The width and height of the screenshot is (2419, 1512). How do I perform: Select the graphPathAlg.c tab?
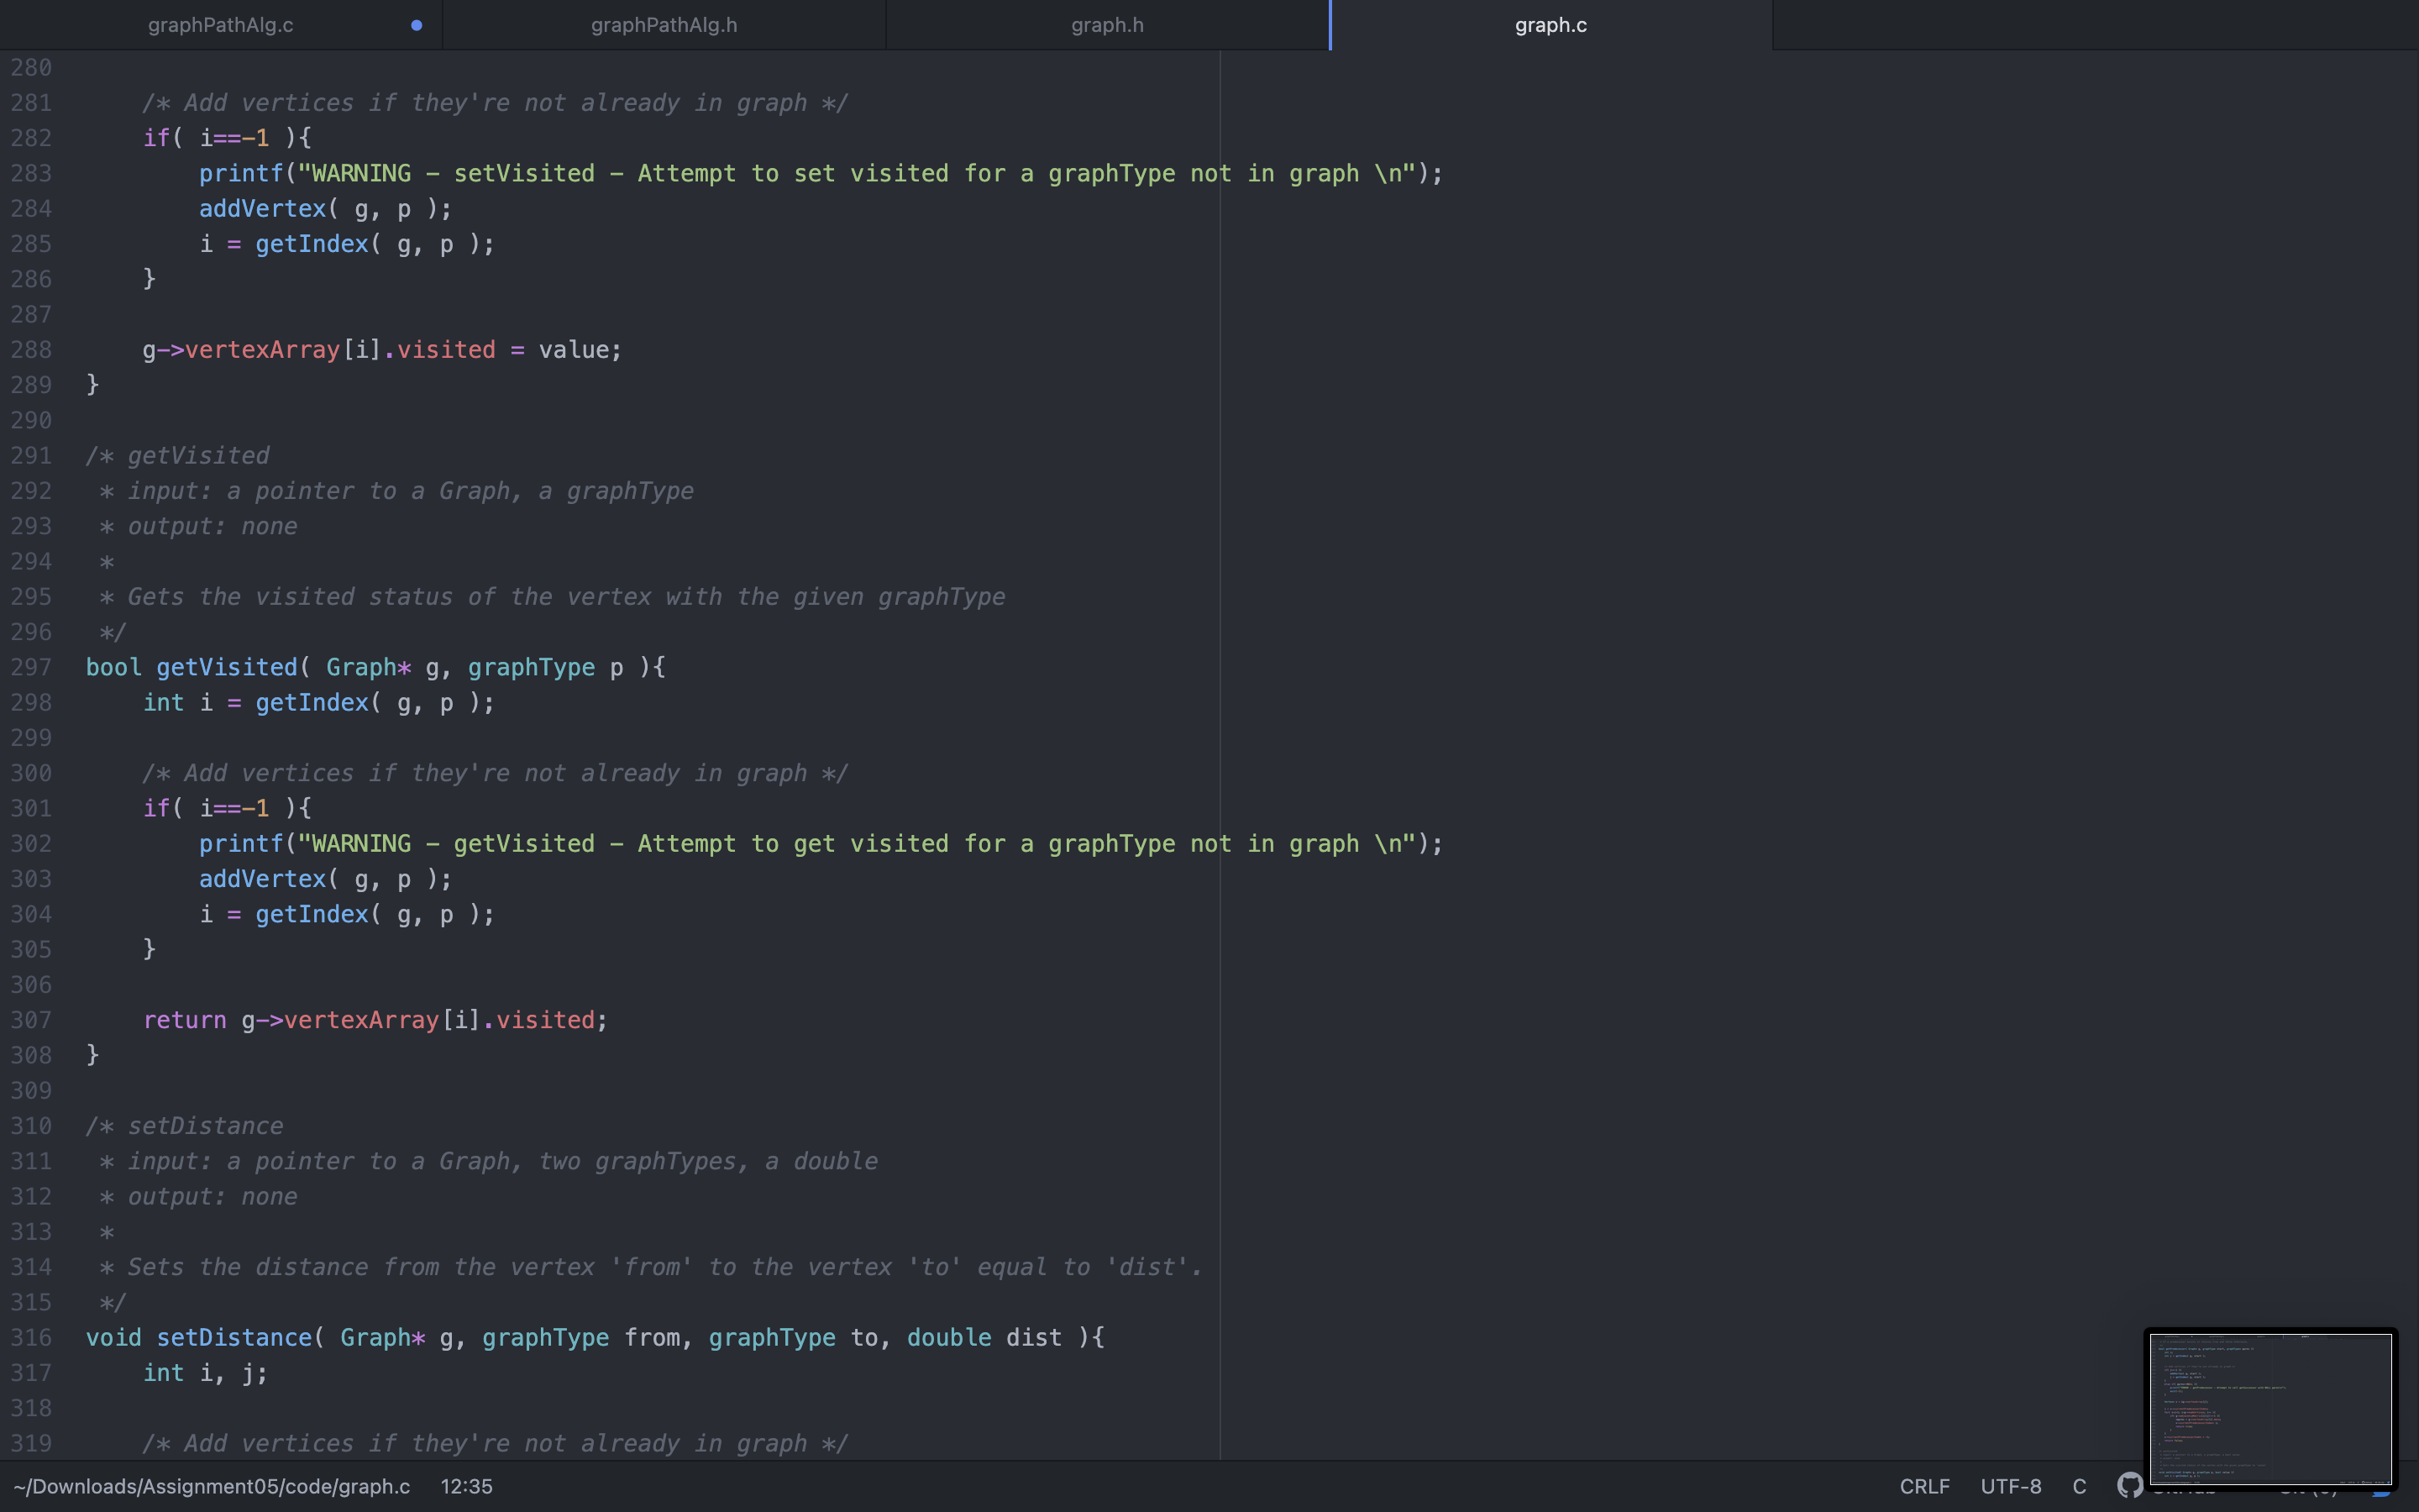[220, 25]
